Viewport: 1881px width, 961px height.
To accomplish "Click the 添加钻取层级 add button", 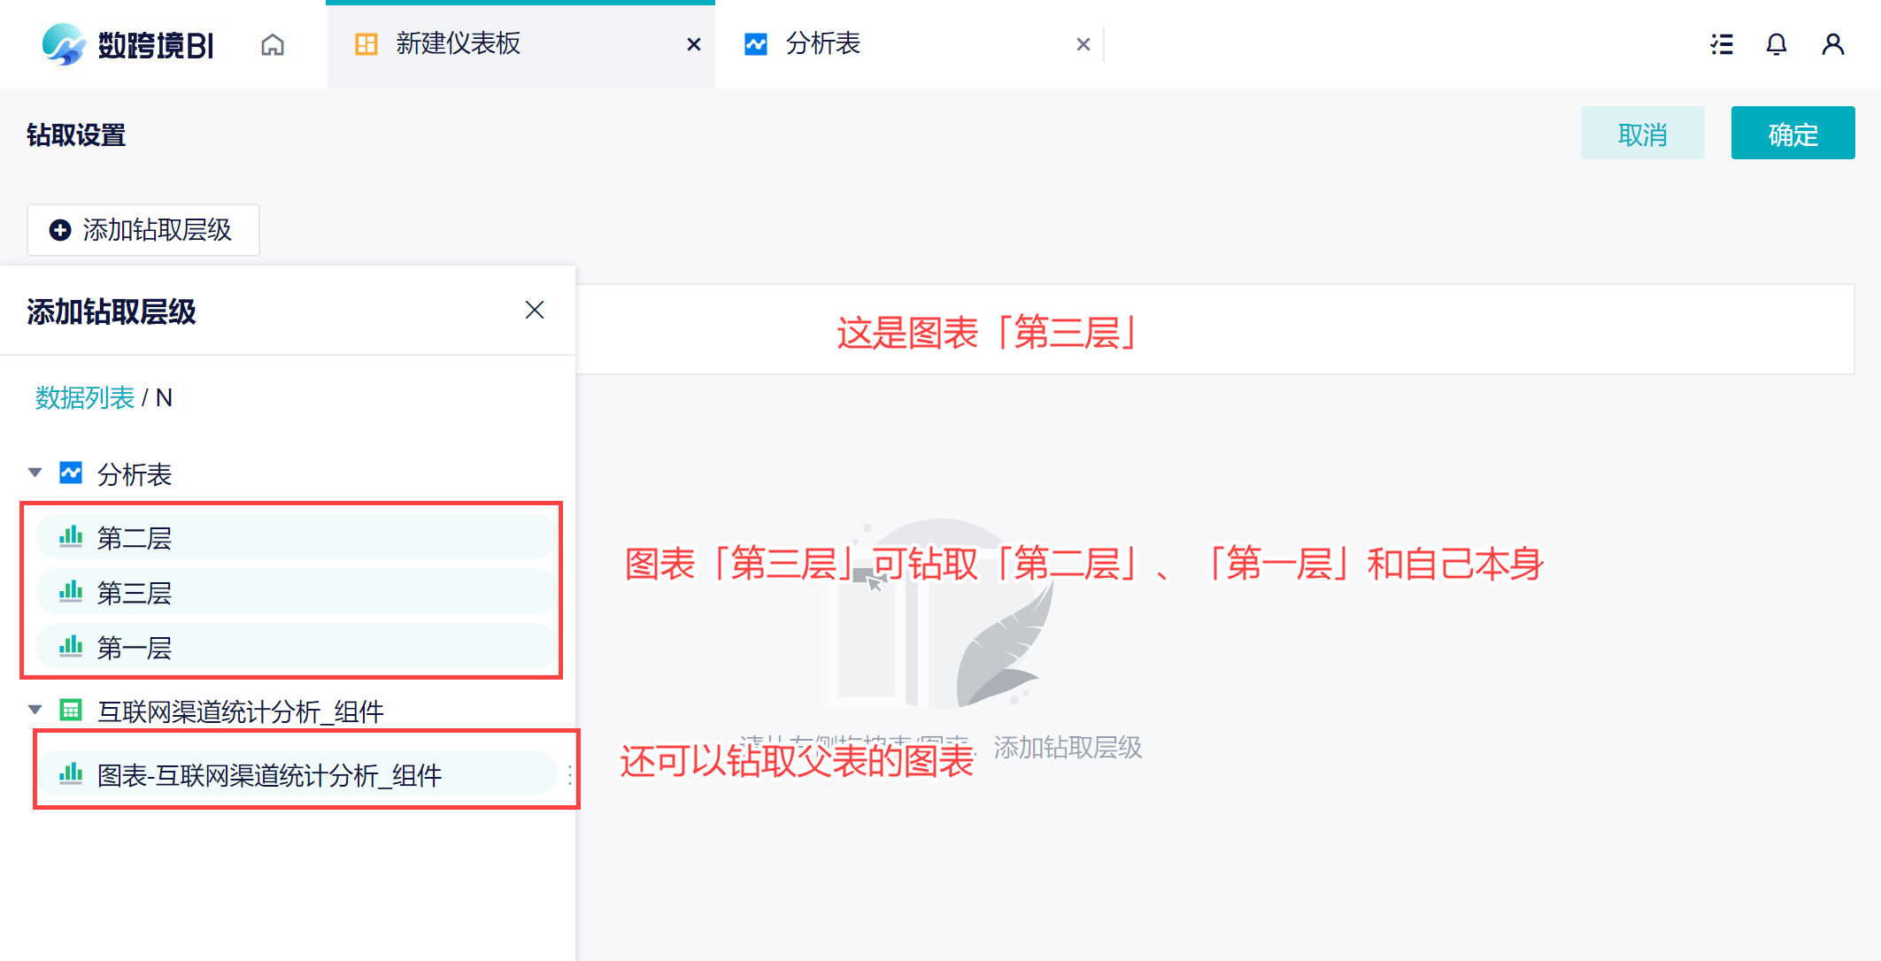I will pyautogui.click(x=143, y=230).
